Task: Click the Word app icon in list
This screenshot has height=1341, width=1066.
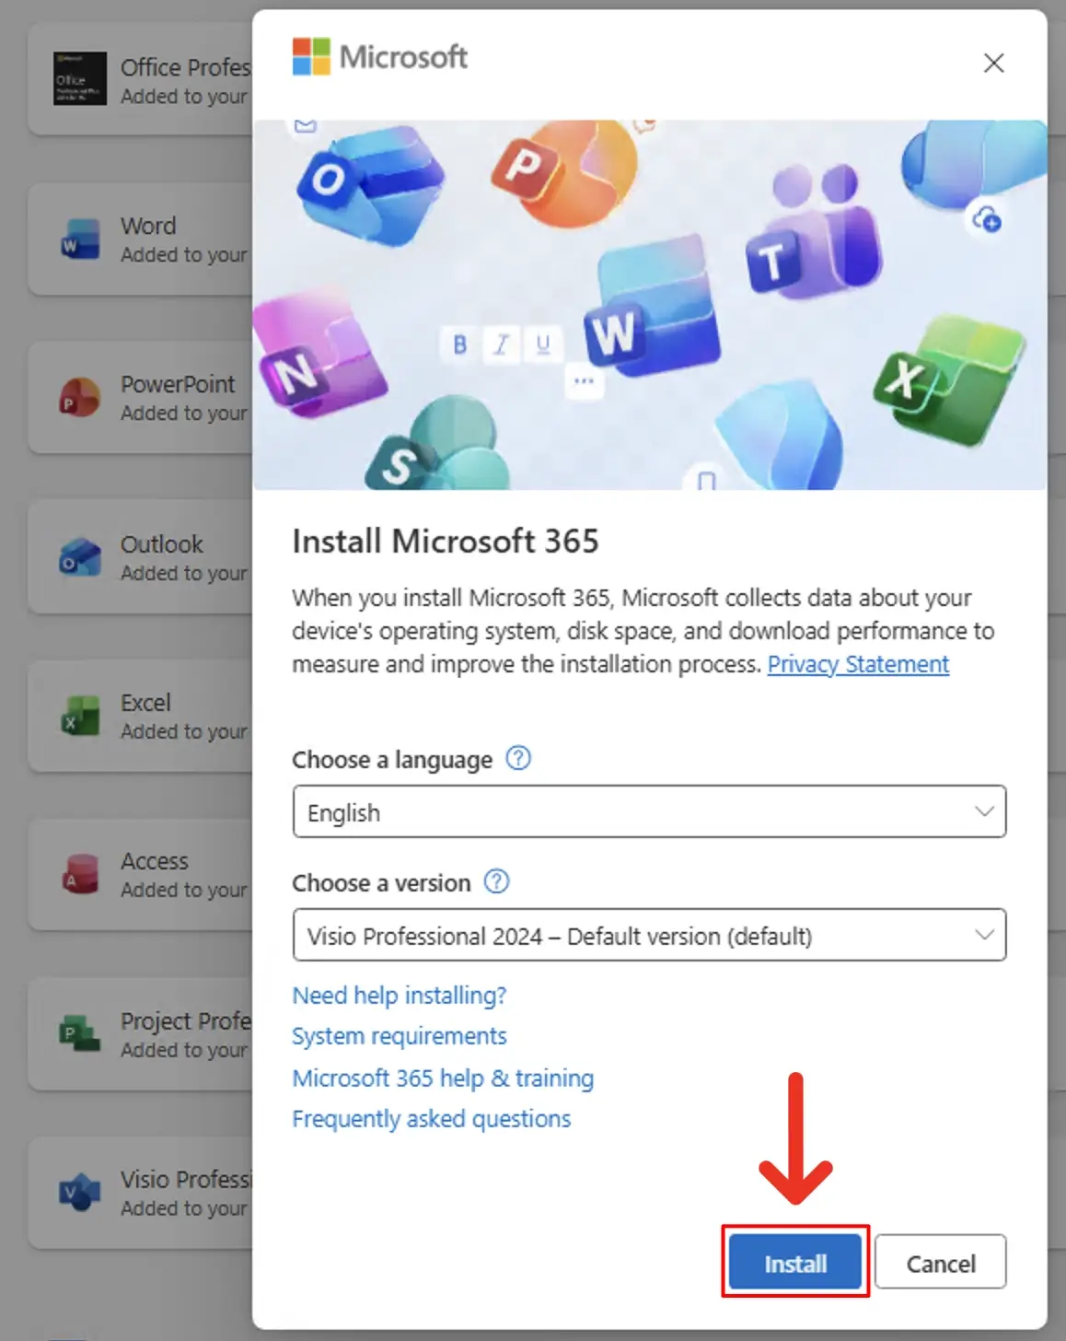Action: tap(80, 239)
